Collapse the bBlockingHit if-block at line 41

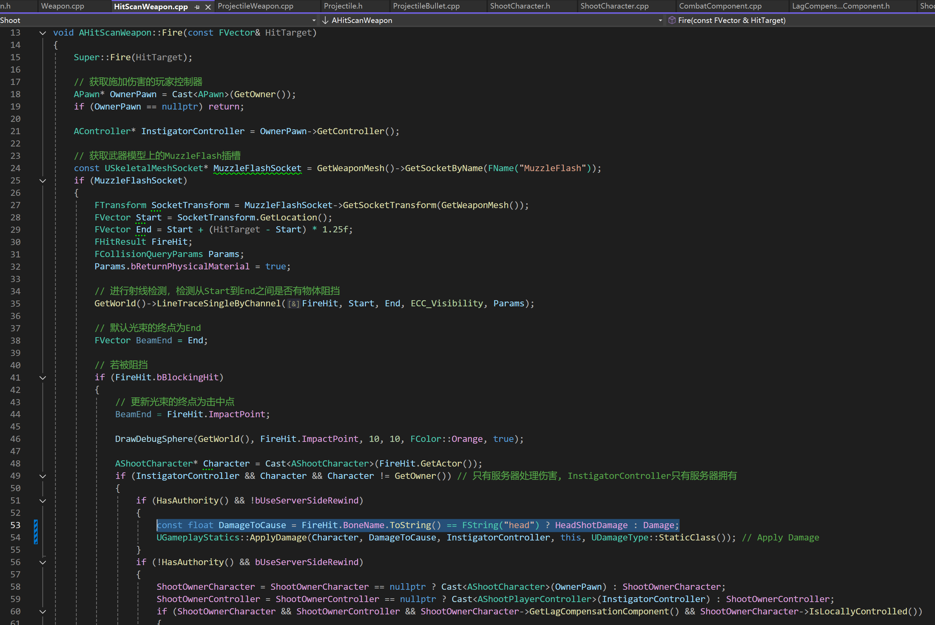(43, 378)
